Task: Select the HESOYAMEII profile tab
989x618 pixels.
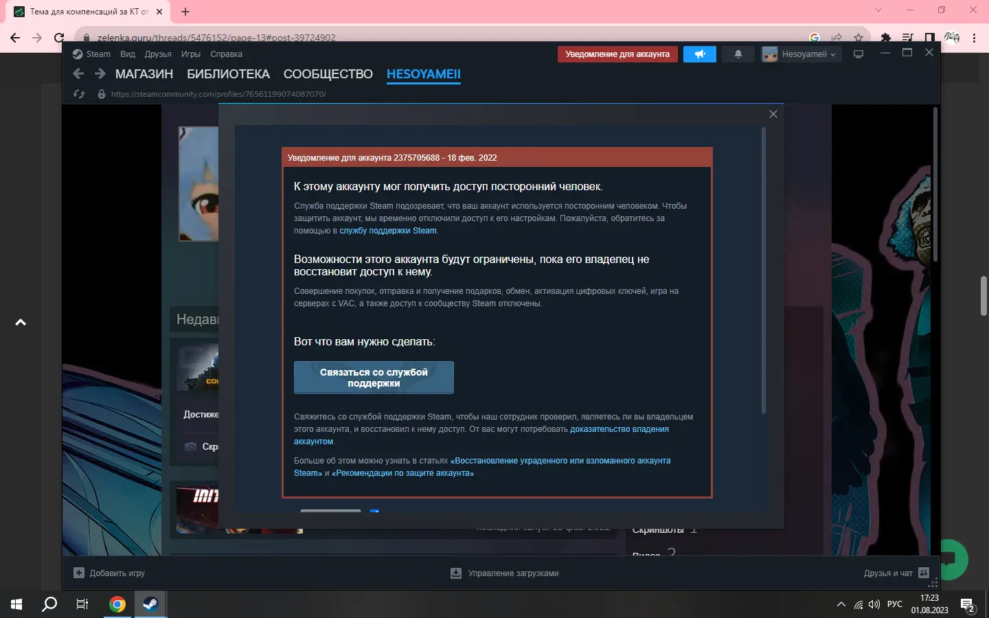Action: (424, 74)
